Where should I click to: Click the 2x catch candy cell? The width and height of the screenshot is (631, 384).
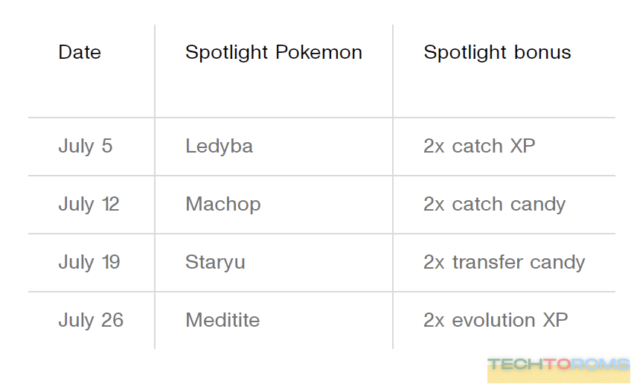[494, 204]
